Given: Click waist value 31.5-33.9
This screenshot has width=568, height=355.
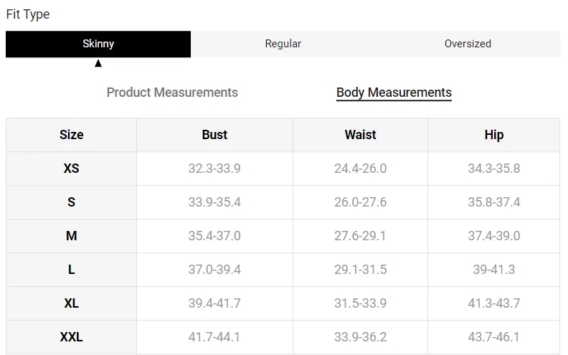Looking at the screenshot, I should pyautogui.click(x=361, y=303).
